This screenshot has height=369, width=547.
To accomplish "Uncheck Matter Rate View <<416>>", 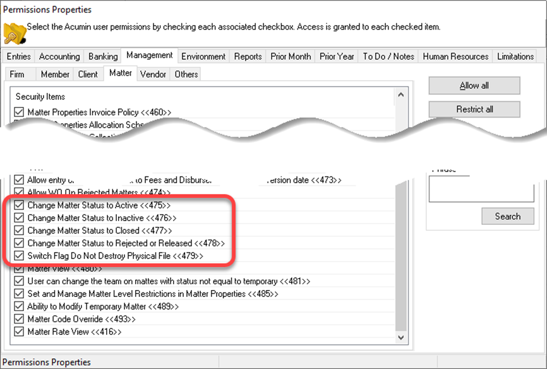I will [x=19, y=331].
